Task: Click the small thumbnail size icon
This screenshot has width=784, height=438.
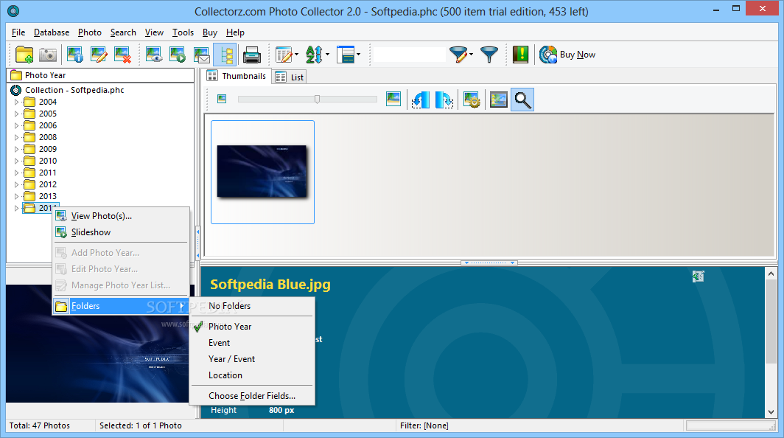Action: click(x=222, y=99)
